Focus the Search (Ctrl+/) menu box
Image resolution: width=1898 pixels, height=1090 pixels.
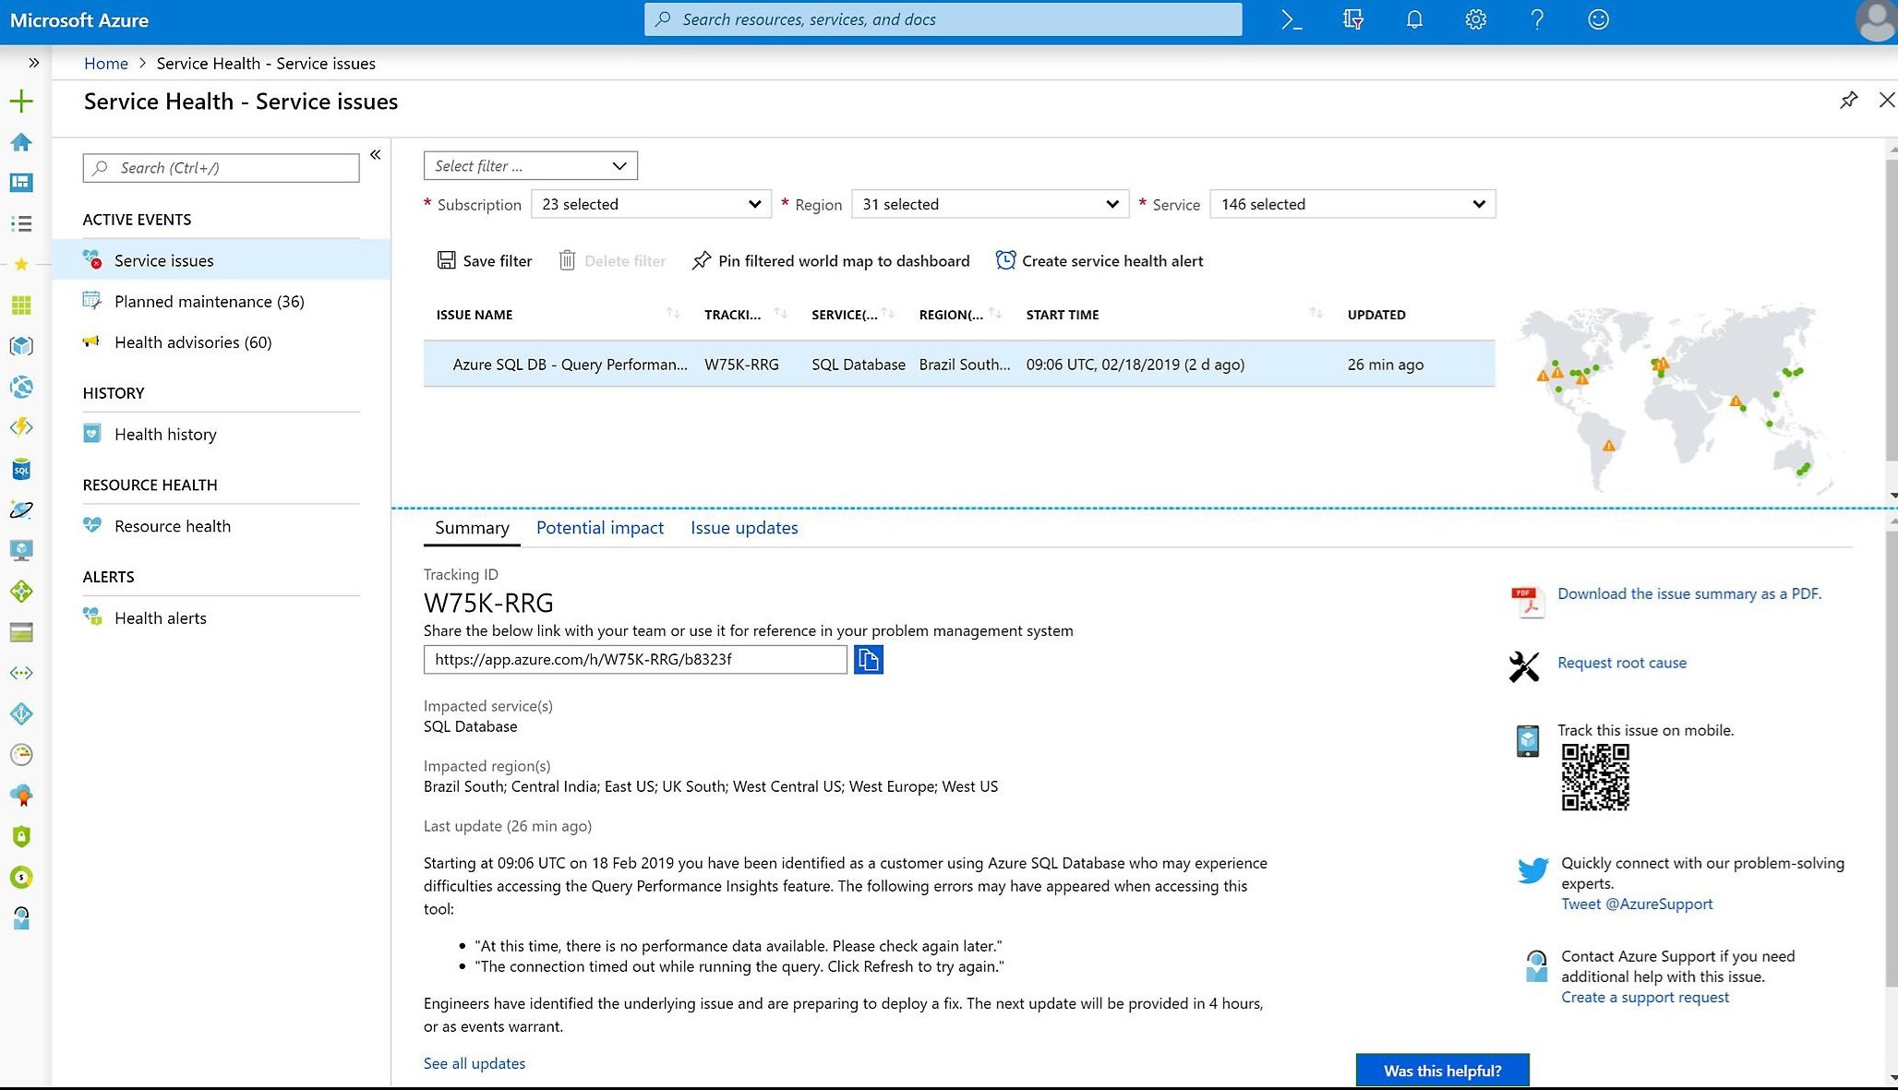(222, 168)
